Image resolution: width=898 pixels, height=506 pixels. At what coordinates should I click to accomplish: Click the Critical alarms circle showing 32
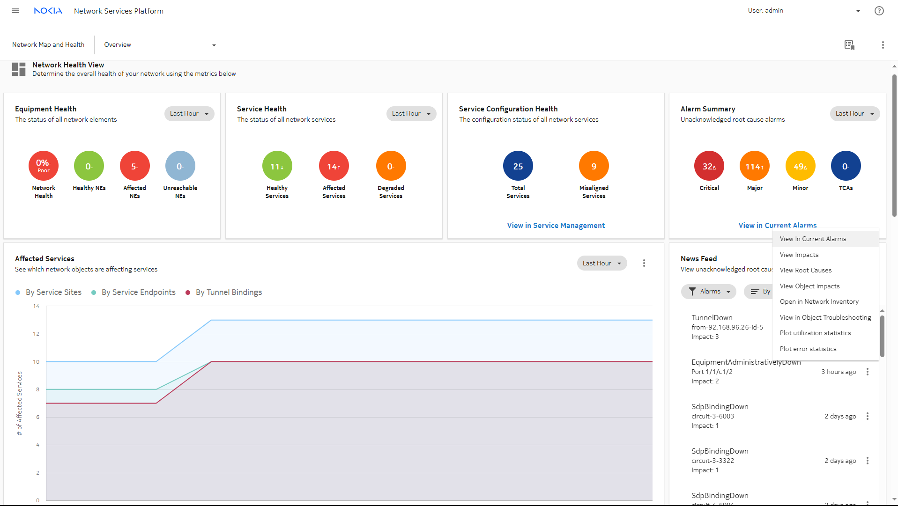[x=709, y=166]
